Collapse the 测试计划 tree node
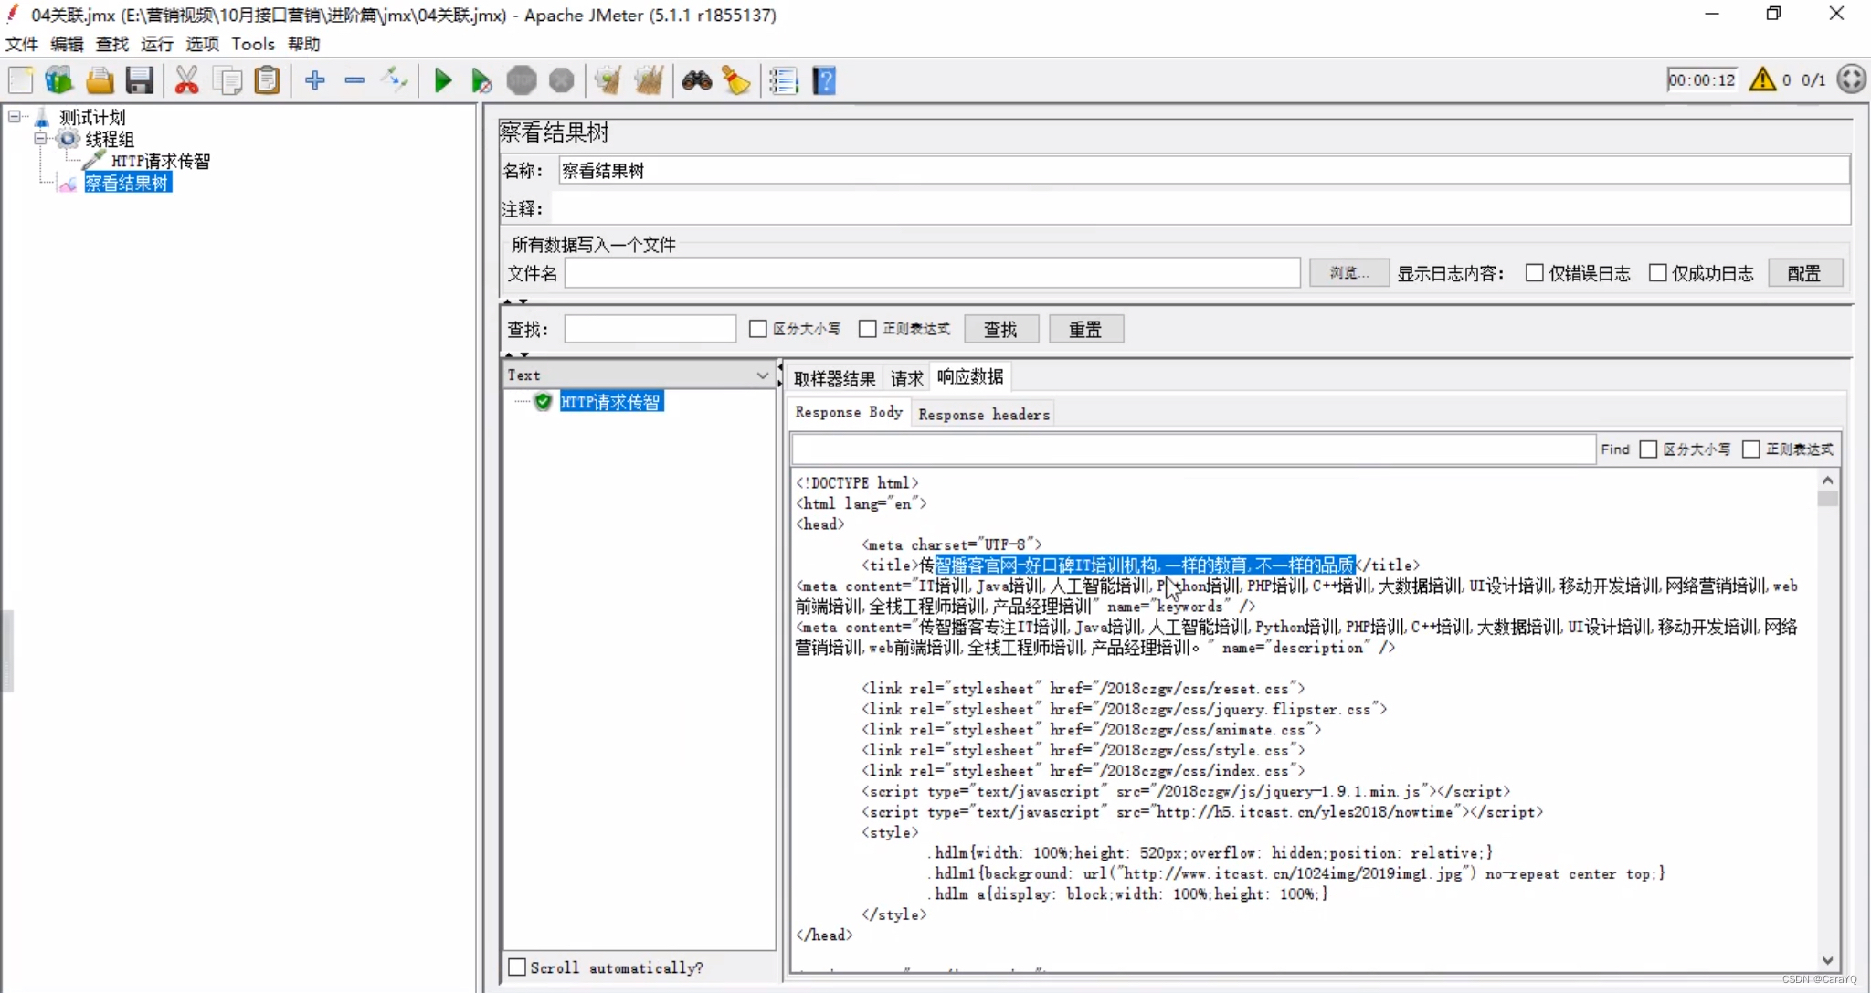The height and width of the screenshot is (993, 1871). [x=15, y=117]
